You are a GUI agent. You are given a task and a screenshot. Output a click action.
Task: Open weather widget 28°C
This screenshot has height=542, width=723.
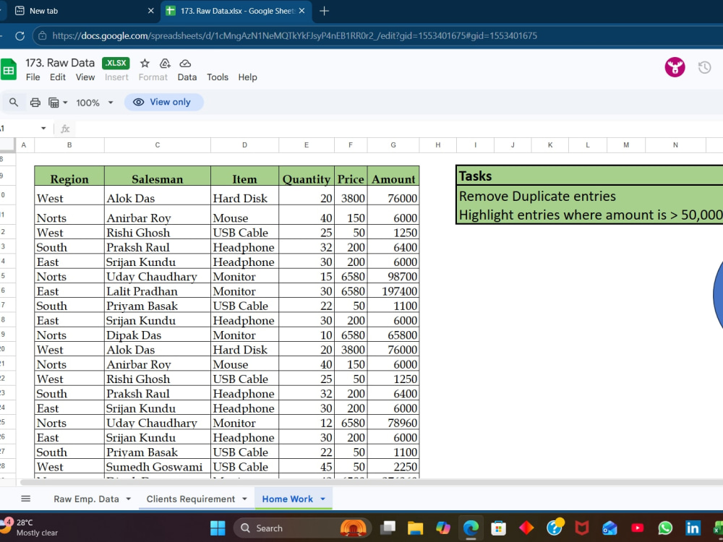[x=30, y=528]
